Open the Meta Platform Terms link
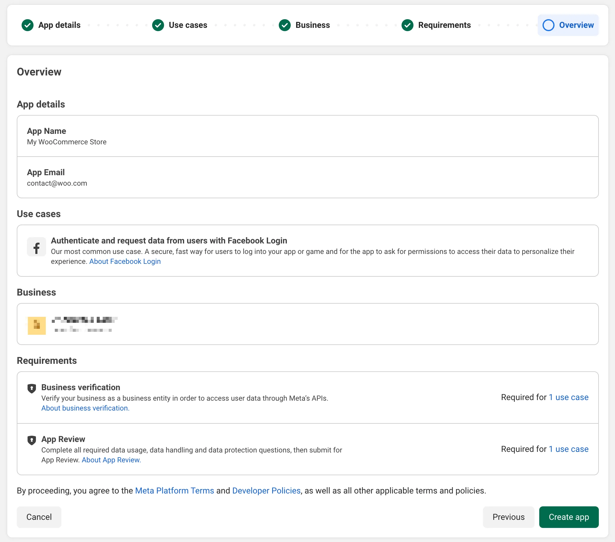The width and height of the screenshot is (615, 542). coord(175,490)
